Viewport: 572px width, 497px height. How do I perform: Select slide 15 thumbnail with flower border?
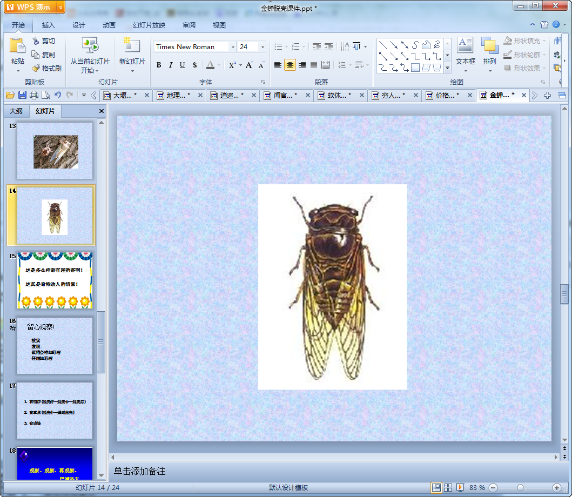pos(55,280)
